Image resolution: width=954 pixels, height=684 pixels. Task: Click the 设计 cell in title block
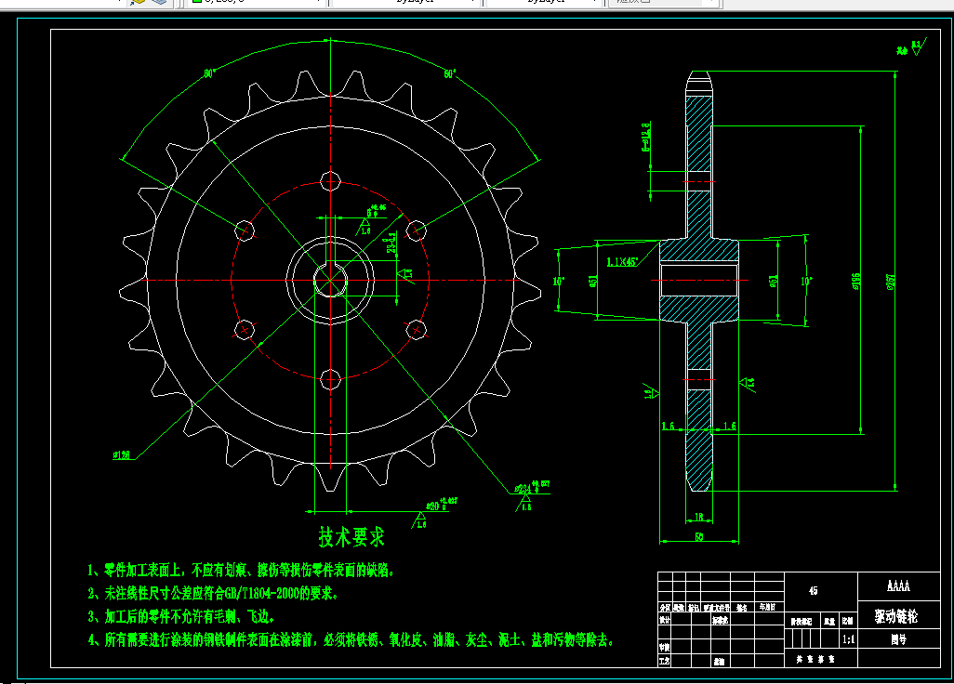point(665,620)
